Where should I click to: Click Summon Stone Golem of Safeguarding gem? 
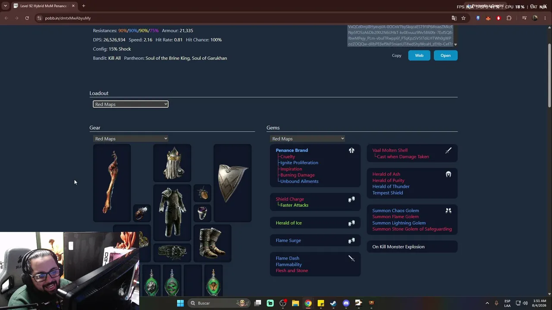pos(412,229)
